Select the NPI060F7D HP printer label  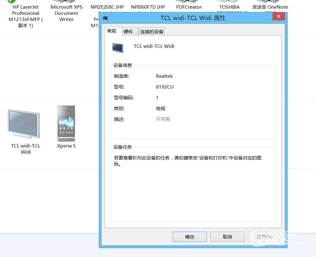tap(148, 7)
